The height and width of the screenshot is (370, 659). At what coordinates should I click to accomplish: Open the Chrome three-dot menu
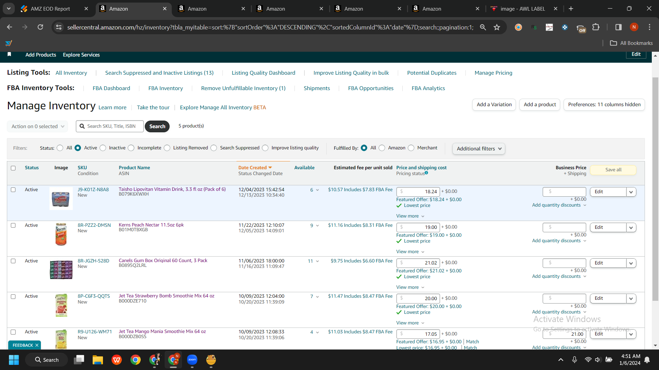649,27
